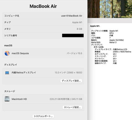Click the built-in Retina display laptop icon
Image resolution: width=132 pixels, height=120 pixels.
click(x=7, y=73)
